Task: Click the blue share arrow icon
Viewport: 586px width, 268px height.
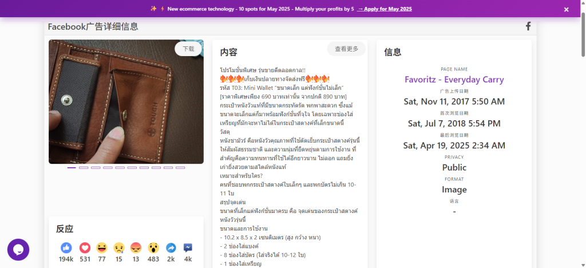Action: point(171,248)
